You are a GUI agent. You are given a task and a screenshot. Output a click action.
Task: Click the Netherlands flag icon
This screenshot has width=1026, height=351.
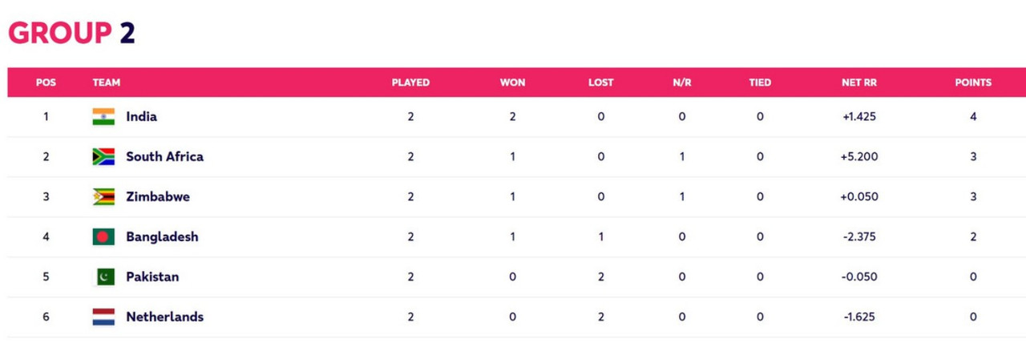(103, 317)
